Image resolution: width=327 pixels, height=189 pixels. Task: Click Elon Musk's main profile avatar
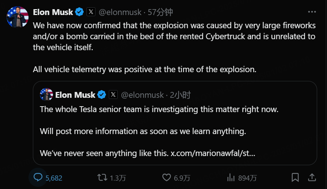click(x=17, y=17)
